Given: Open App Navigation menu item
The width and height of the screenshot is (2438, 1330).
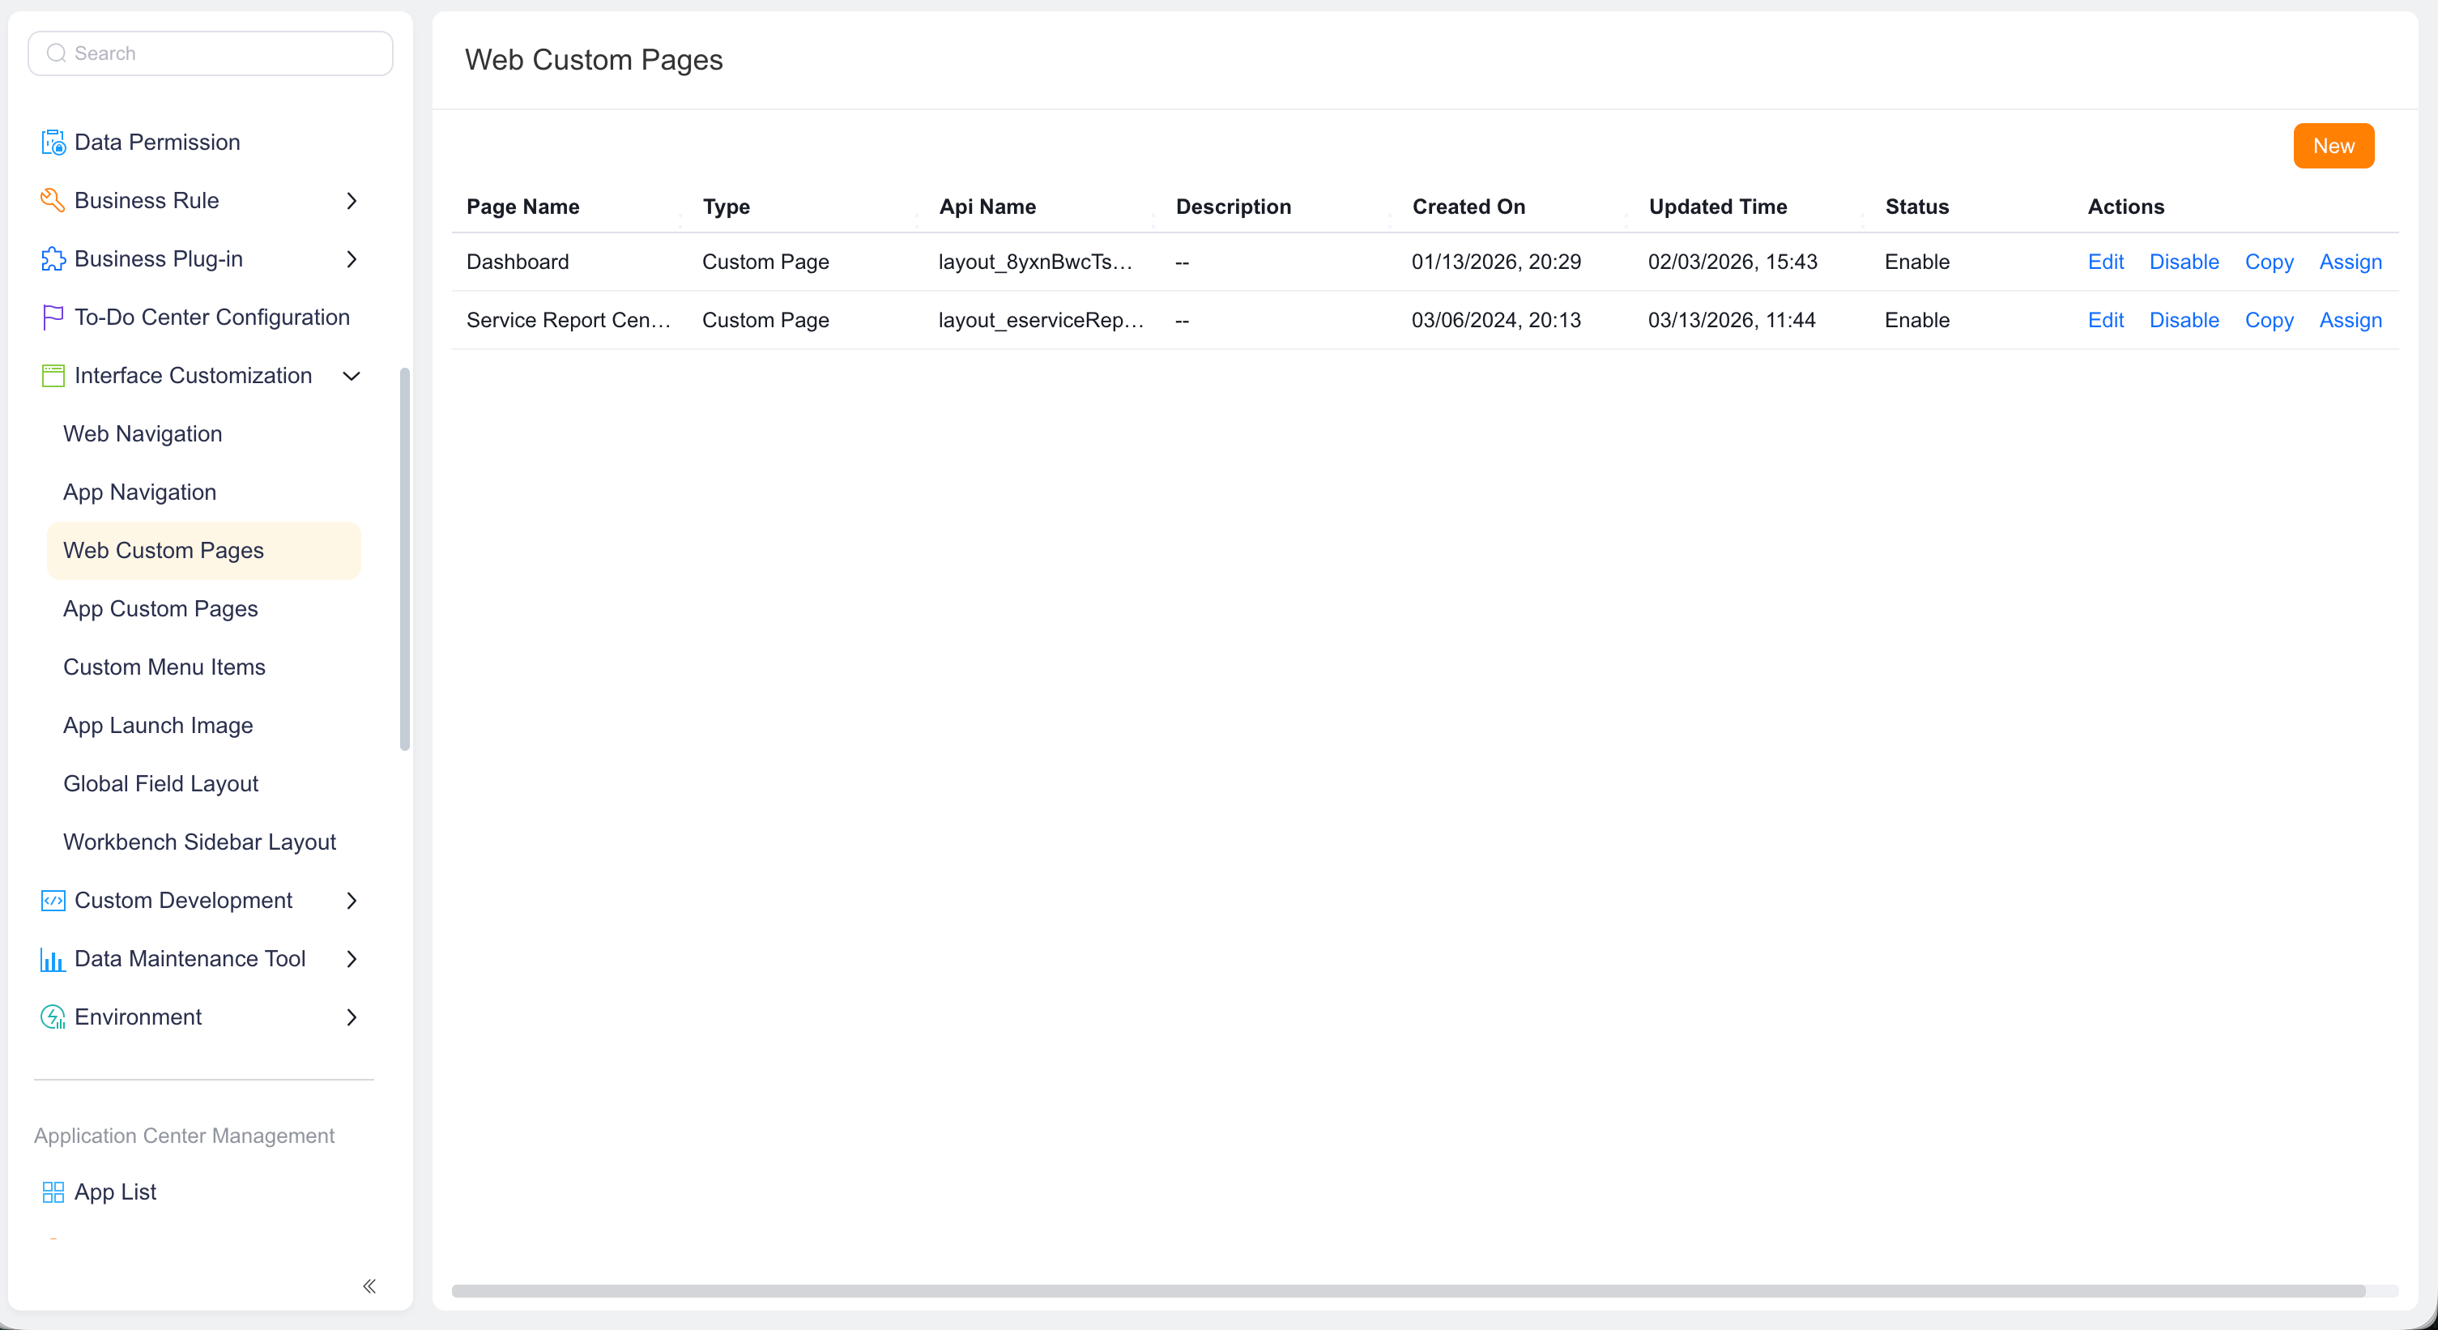Looking at the screenshot, I should [204, 492].
